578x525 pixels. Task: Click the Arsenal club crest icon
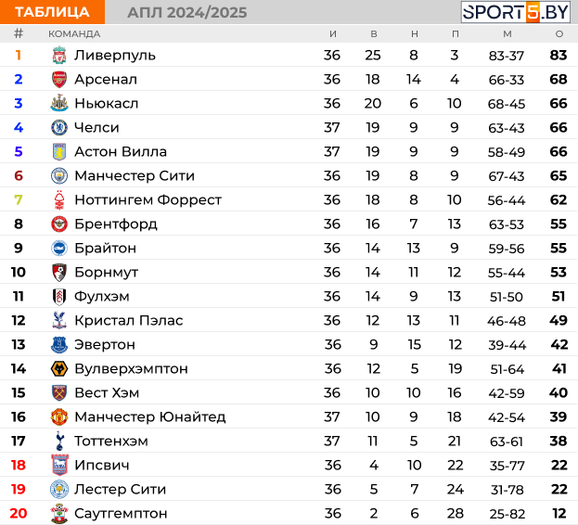point(59,79)
